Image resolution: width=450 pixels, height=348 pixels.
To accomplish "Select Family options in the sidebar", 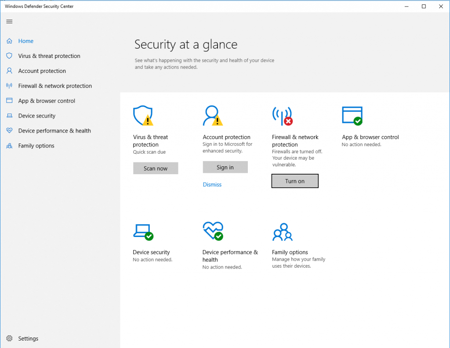I will click(36, 146).
